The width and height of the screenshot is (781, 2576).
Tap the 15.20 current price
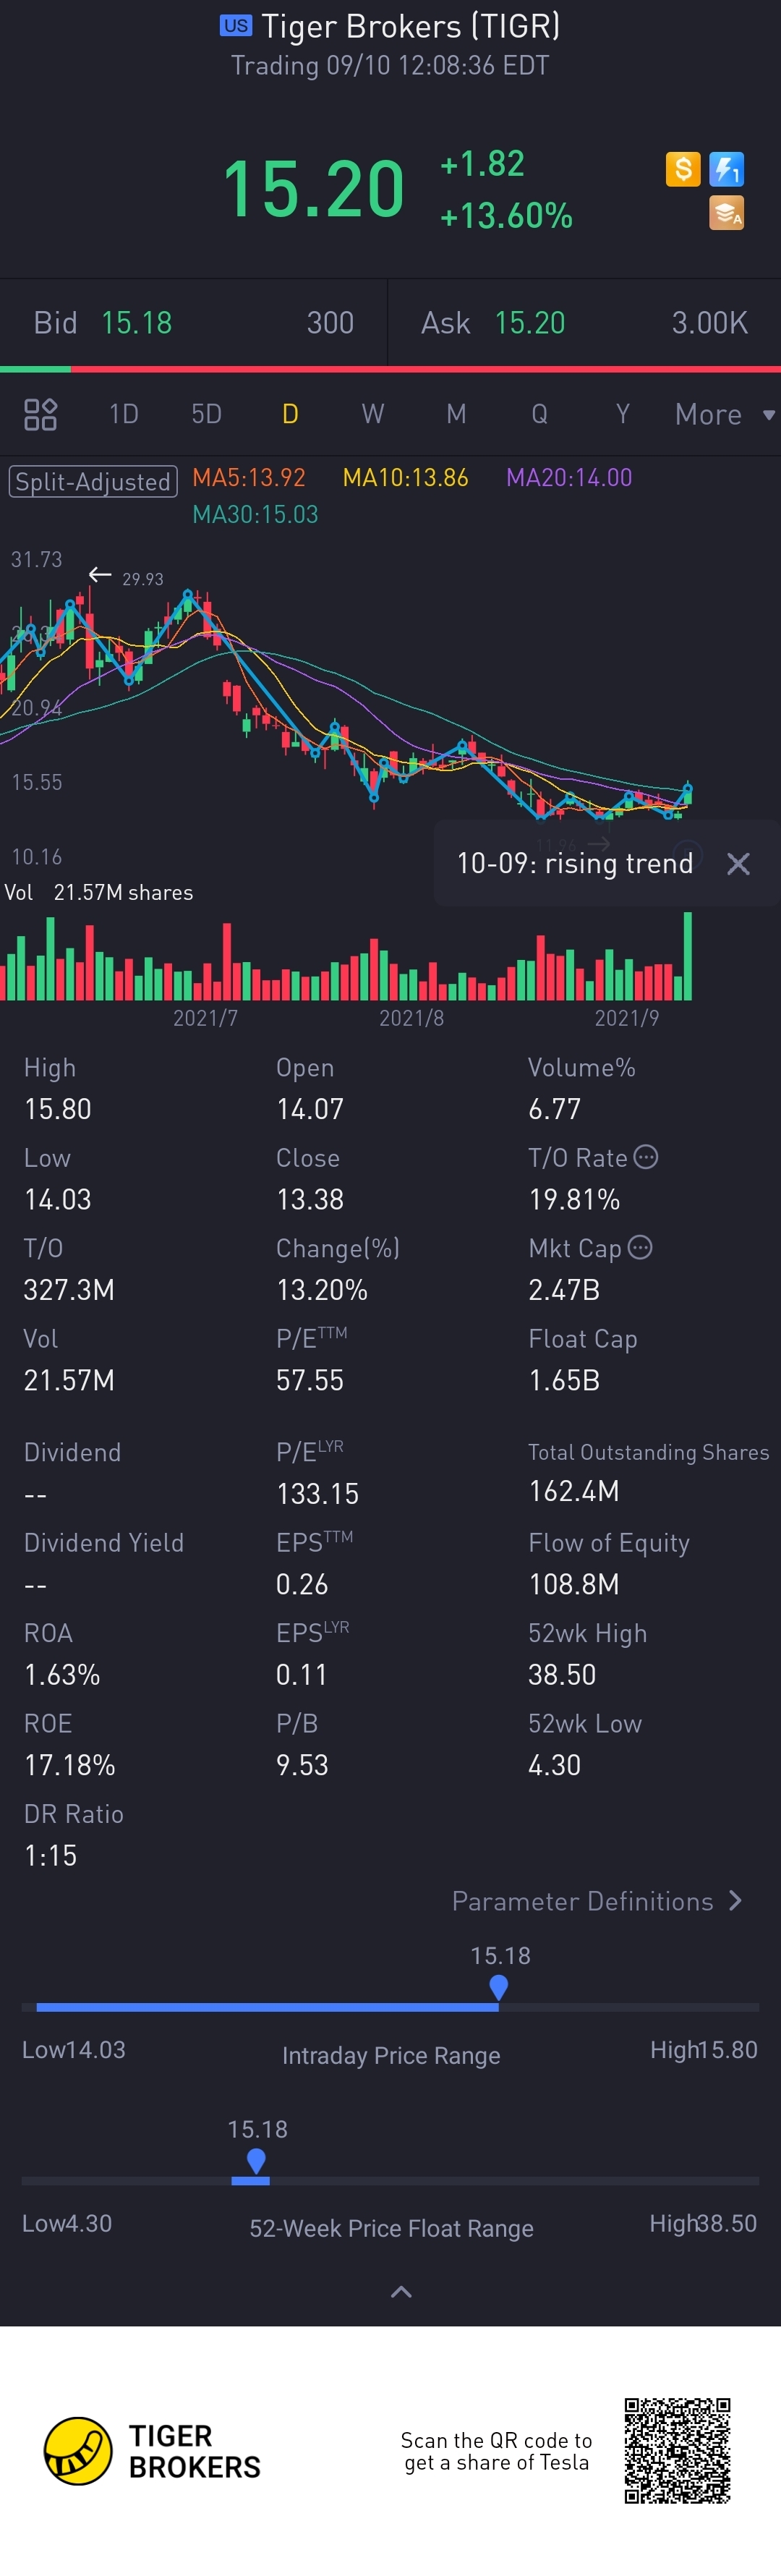coord(313,188)
